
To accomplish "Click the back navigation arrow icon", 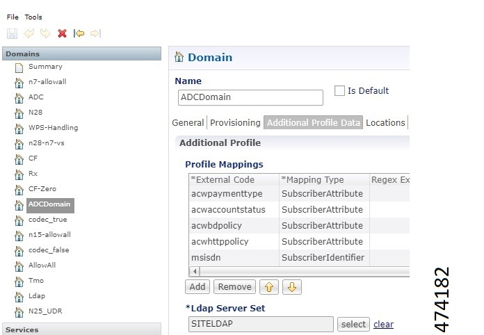I will point(79,33).
